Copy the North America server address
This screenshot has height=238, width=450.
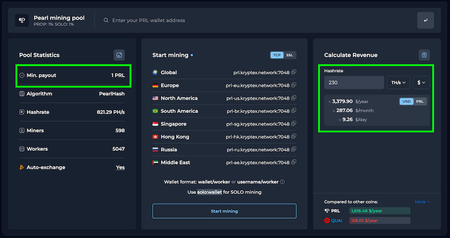click(x=294, y=98)
